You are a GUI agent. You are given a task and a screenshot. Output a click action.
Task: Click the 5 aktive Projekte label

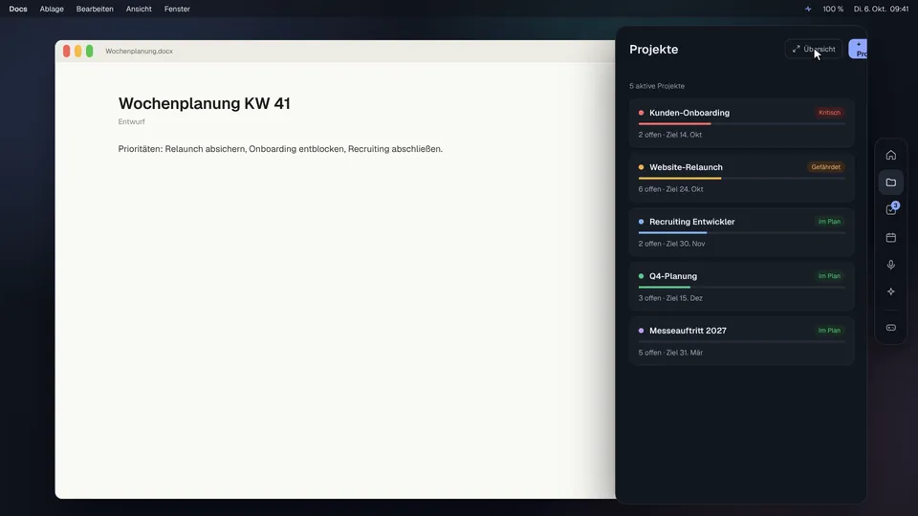(657, 86)
